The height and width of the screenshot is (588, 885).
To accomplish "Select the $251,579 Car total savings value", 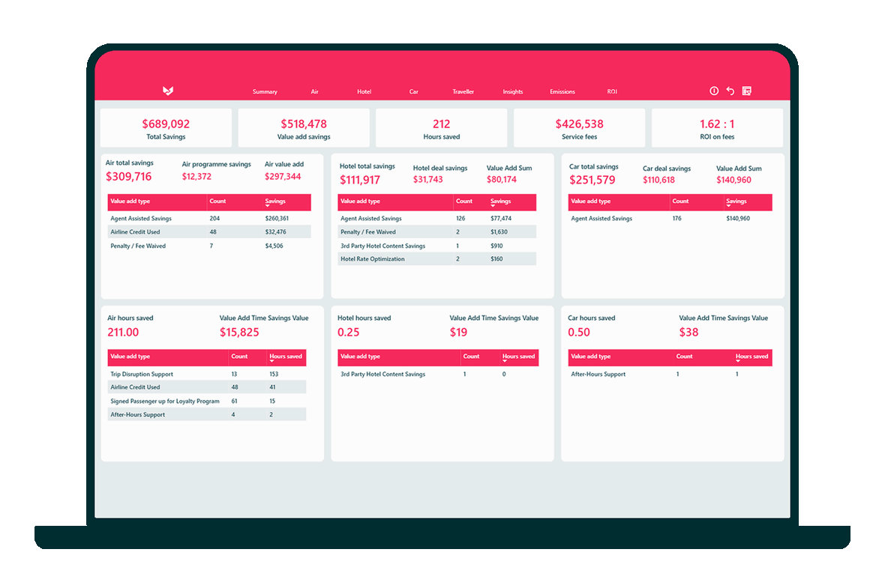I will [592, 180].
